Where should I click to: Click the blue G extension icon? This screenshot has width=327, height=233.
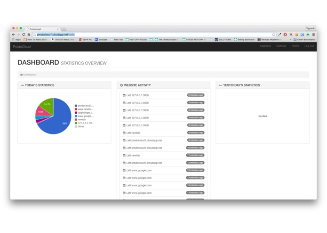click(302, 34)
